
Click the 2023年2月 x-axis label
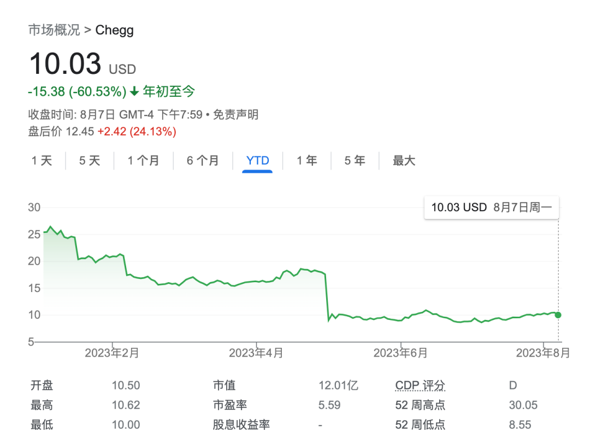112,353
